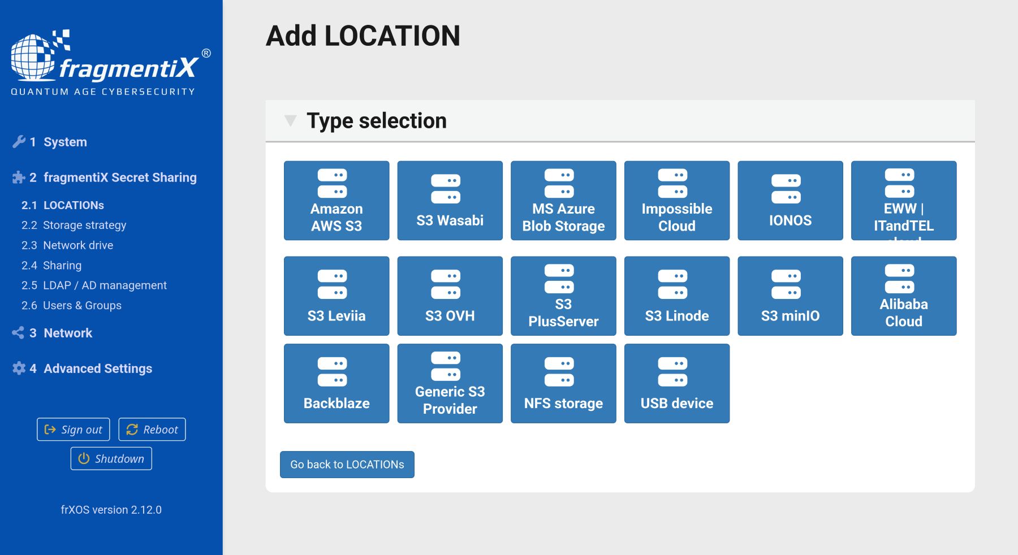Viewport: 1018px width, 555px height.
Task: Click the Shutdown button
Action: coord(111,458)
